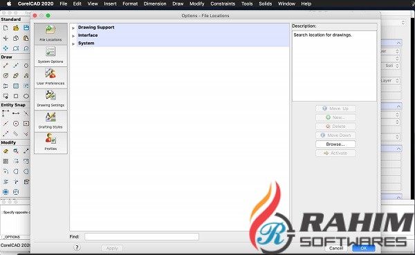Click the Apply button
The height and width of the screenshot is (255, 415).
pos(112,248)
